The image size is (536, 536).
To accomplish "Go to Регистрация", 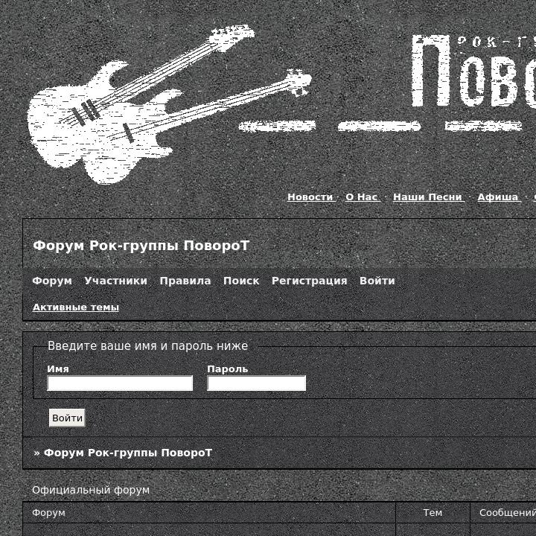I will pos(310,281).
